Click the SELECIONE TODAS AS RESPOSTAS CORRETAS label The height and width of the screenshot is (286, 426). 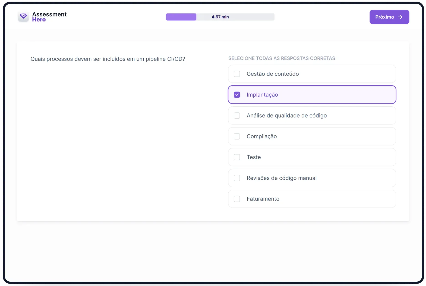[x=282, y=58]
